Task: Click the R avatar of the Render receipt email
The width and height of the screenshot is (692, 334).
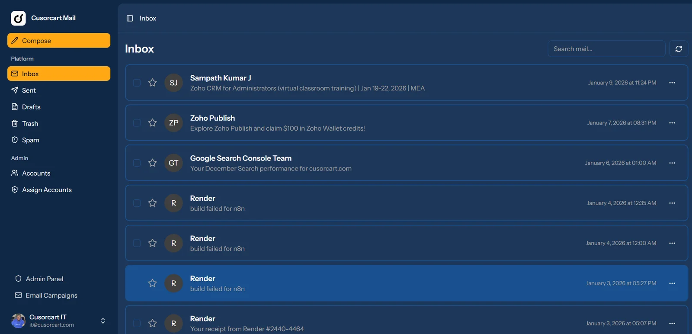Action: [x=173, y=323]
